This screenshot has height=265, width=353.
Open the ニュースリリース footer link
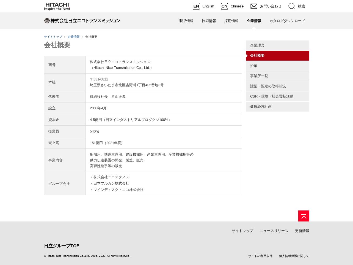point(274,231)
